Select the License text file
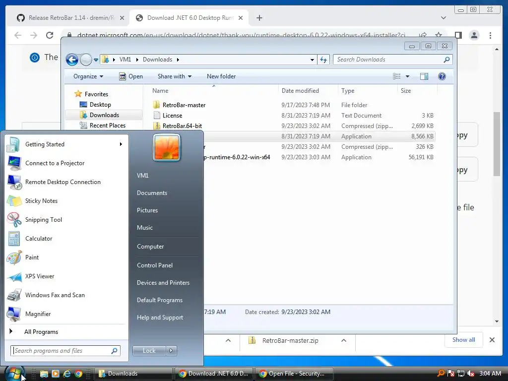The height and width of the screenshot is (381, 508). pyautogui.click(x=172, y=115)
